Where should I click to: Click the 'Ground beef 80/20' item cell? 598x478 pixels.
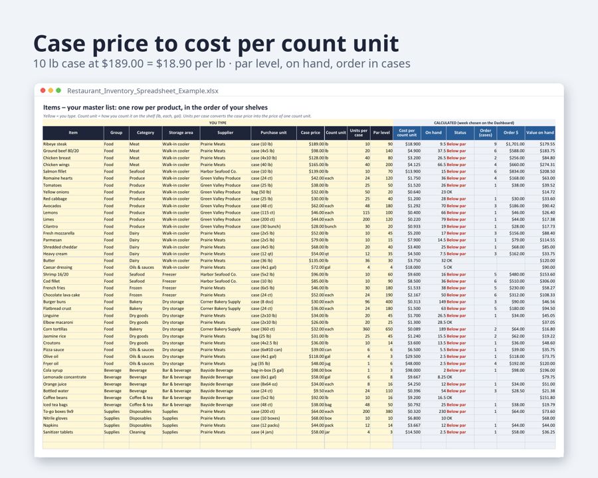point(73,151)
